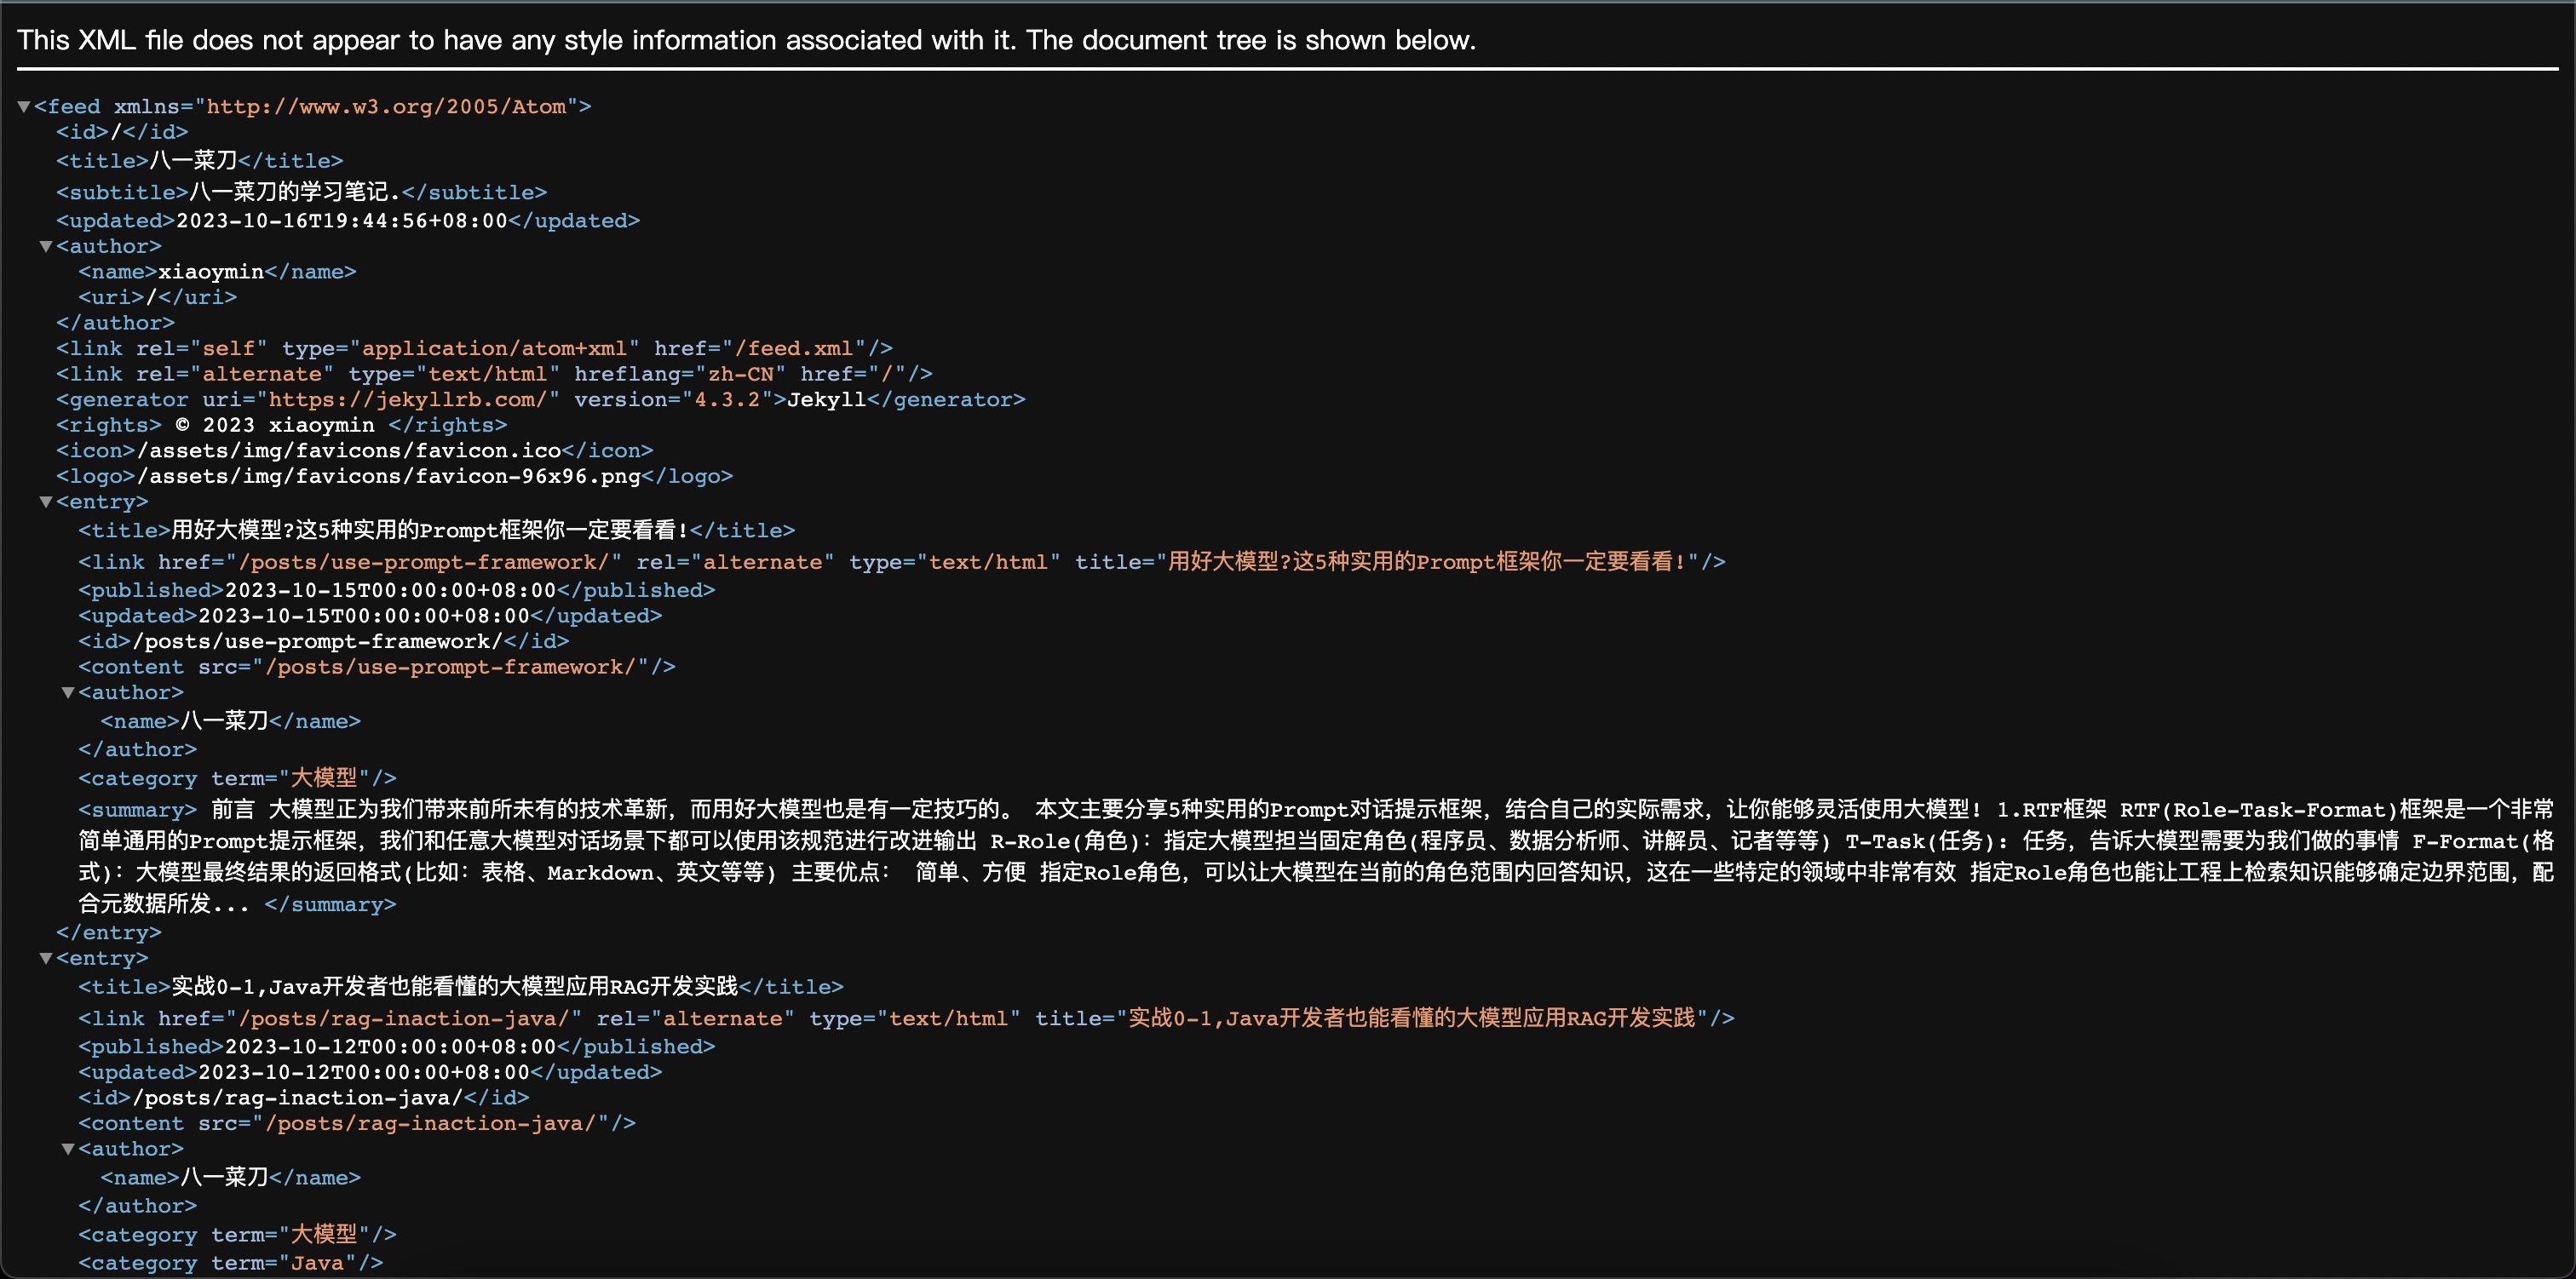Collapse the author node inside second entry
Screen dimensions: 2576x1279
tap(68, 1150)
